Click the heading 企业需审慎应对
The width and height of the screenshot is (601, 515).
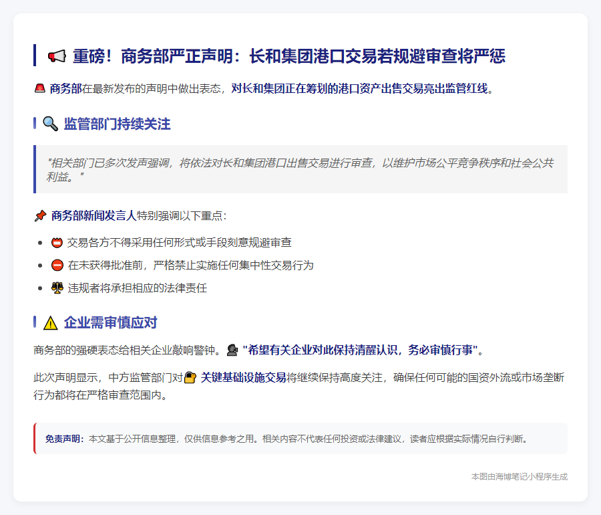110,323
